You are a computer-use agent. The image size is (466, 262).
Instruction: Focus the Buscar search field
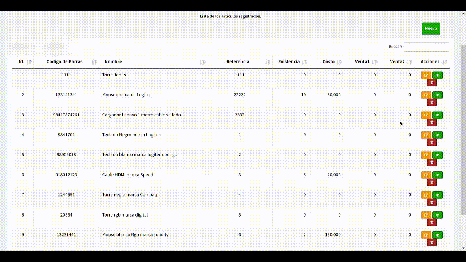[426, 47]
